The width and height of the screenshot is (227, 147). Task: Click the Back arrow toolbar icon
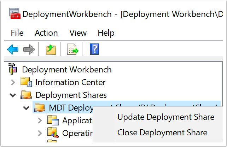(x=13, y=50)
